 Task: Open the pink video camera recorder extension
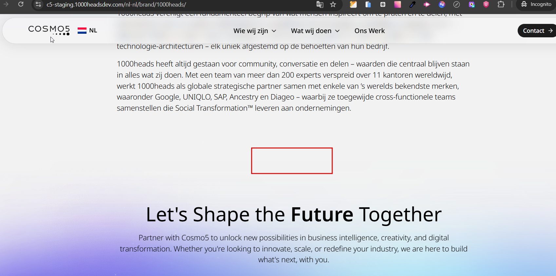point(427,4)
